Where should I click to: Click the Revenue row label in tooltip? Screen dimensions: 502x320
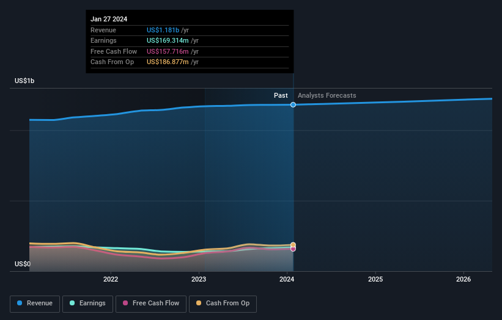tap(103, 30)
